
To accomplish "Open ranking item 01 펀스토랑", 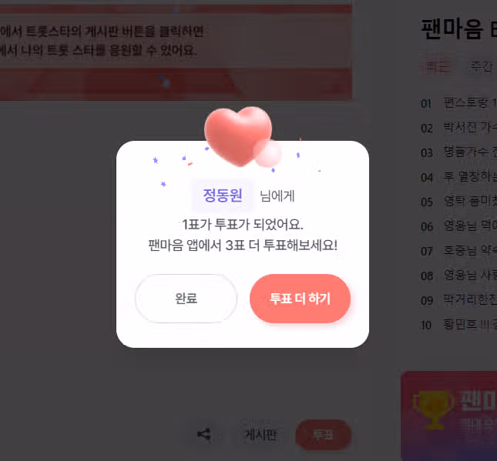I will (x=458, y=103).
